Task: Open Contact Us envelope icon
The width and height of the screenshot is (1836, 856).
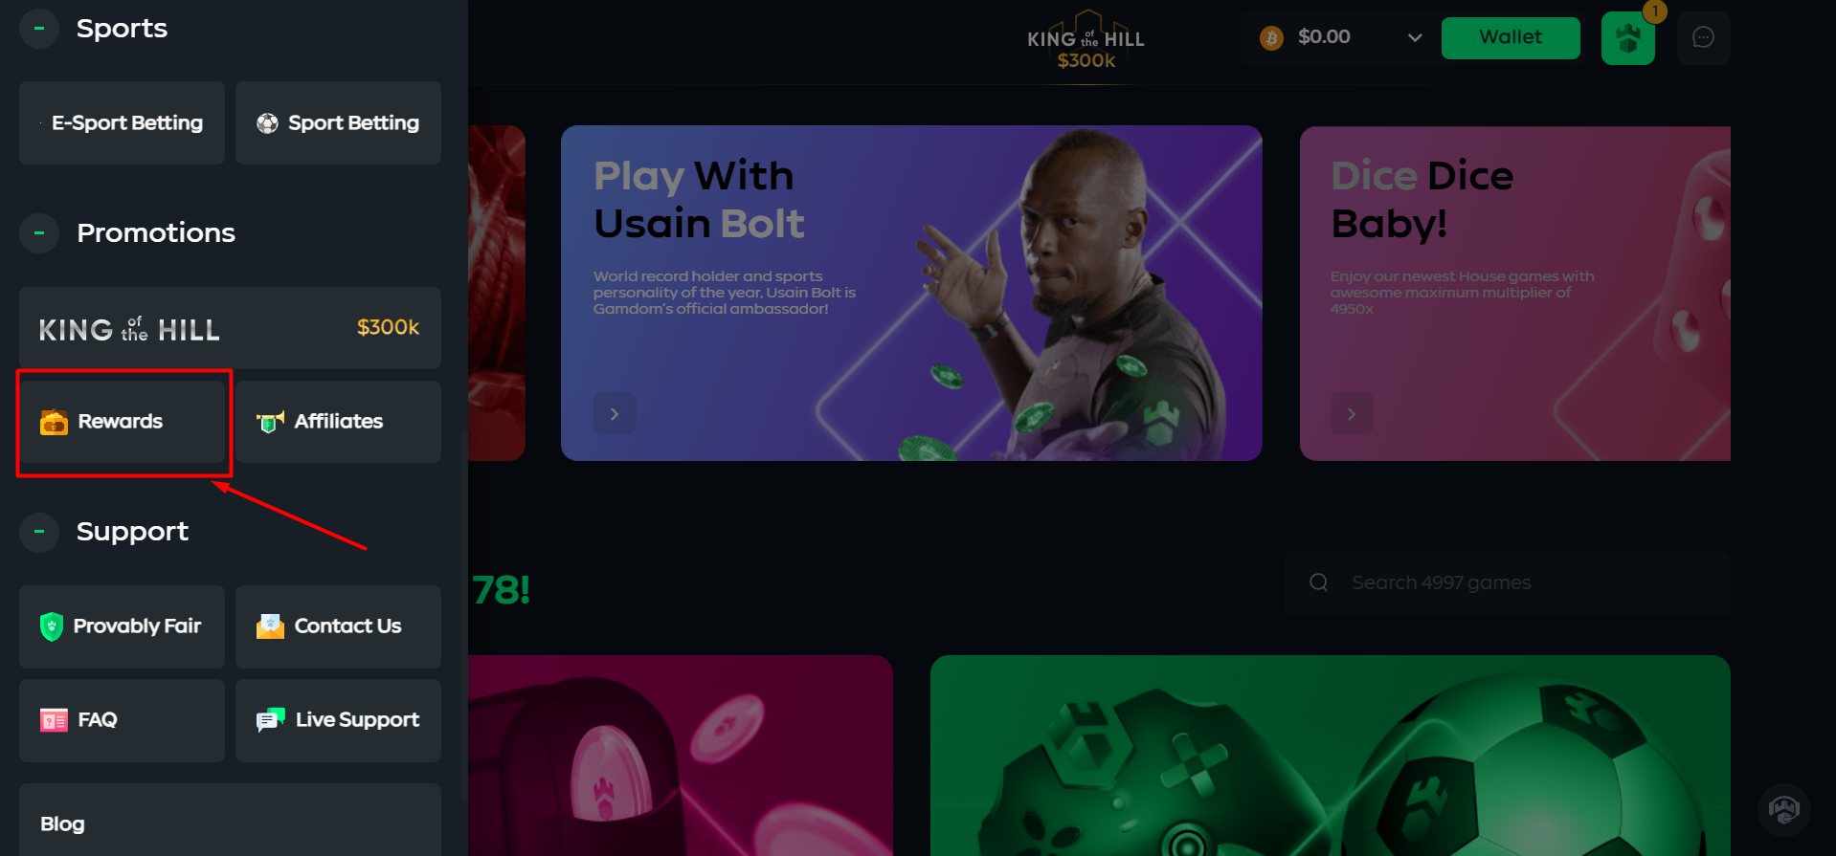Action: pyautogui.click(x=270, y=626)
